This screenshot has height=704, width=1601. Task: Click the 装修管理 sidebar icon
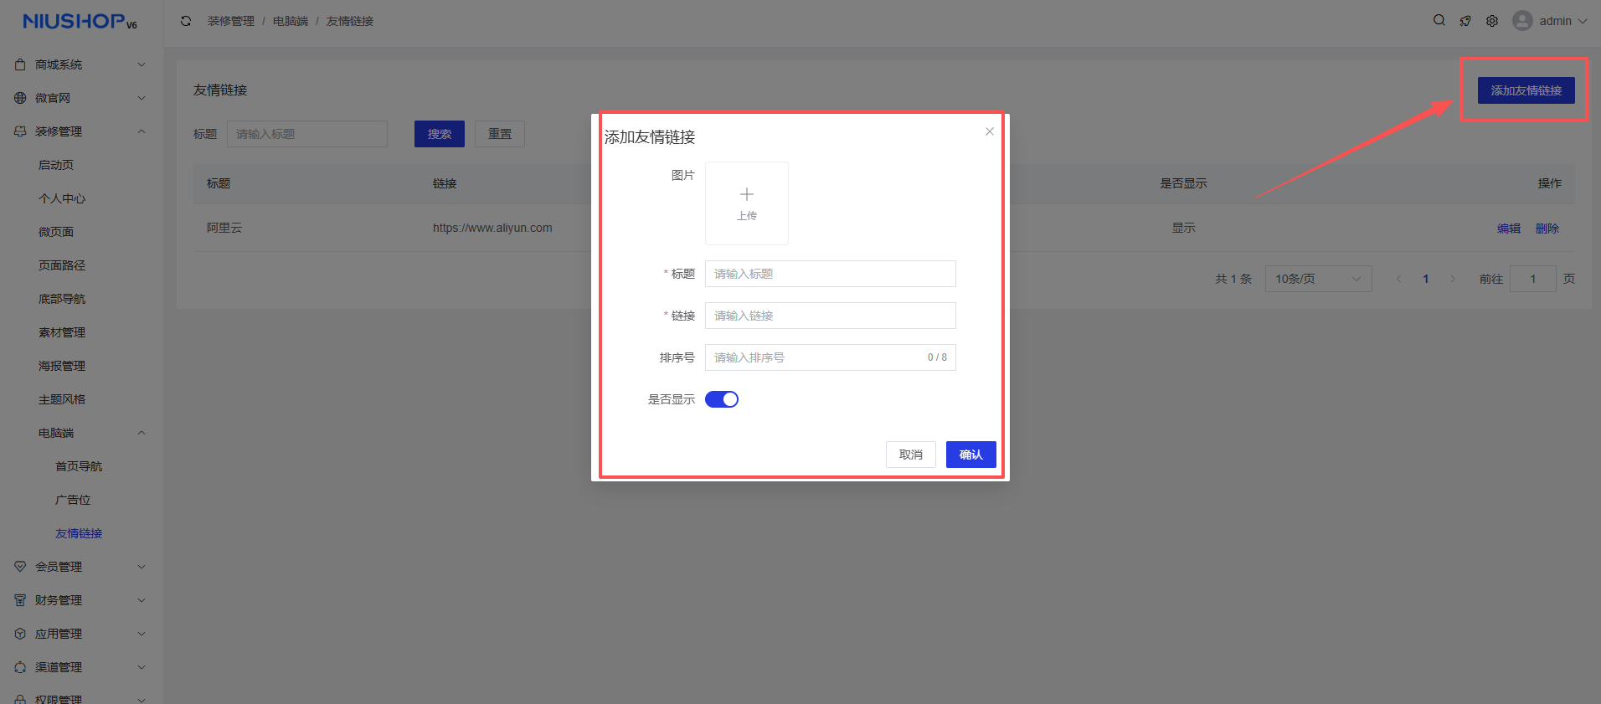[20, 131]
